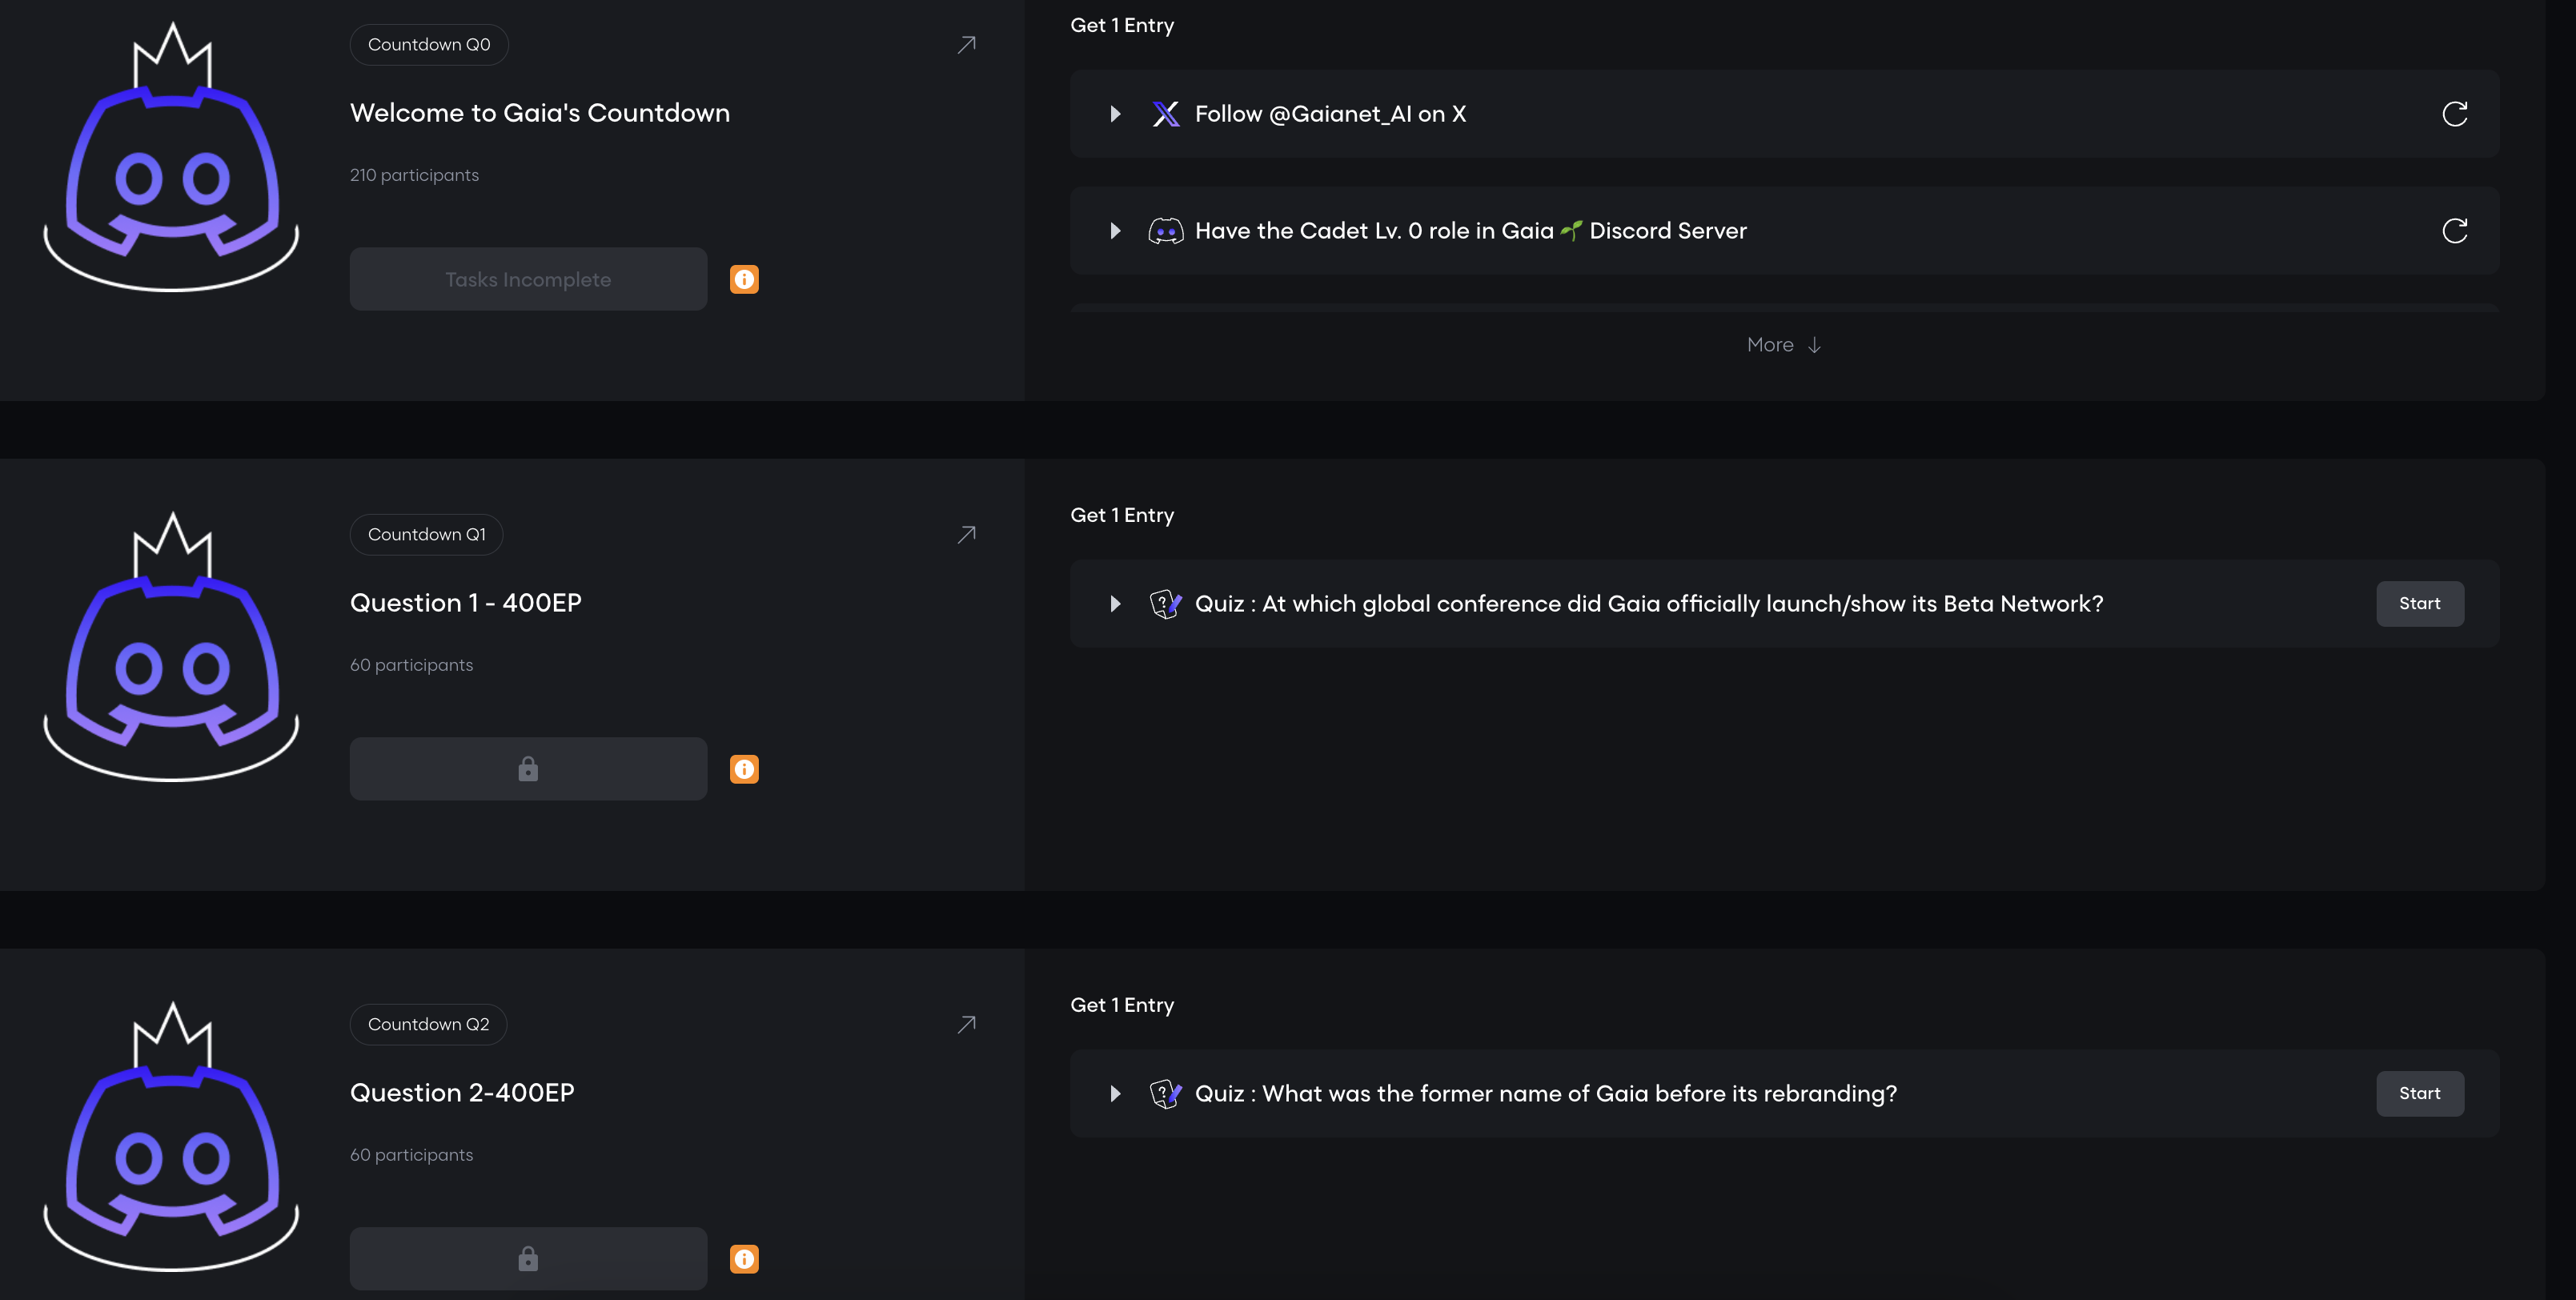Screen dimensions: 2576x1300
Task: Click the X logo icon in follow task
Action: pyautogui.click(x=1165, y=114)
